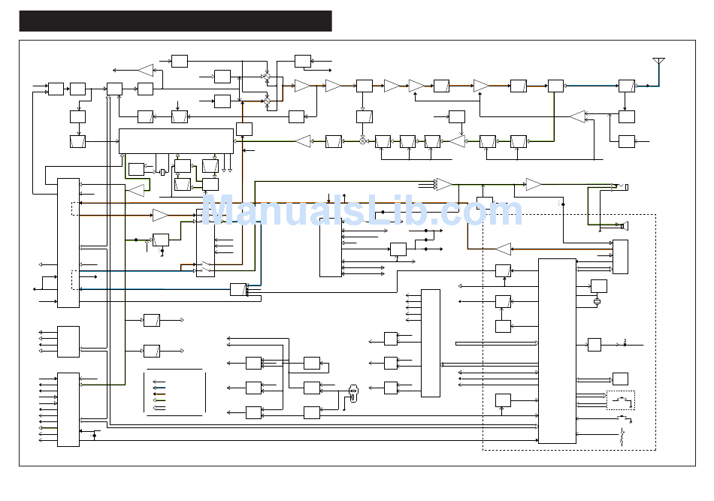Image resolution: width=714 pixels, height=501 pixels.
Task: Click the orange arrow in the legend box
Action: coord(159,394)
